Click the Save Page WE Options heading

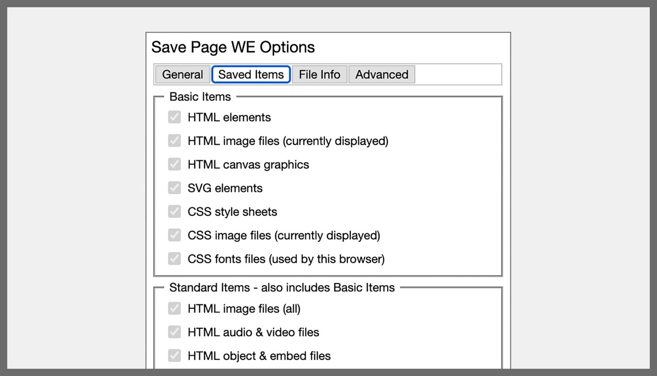pyautogui.click(x=233, y=47)
